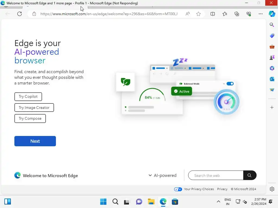The image size is (278, 208).
Task: Click the Edge logo beside Welcome text
Action: tap(17, 175)
